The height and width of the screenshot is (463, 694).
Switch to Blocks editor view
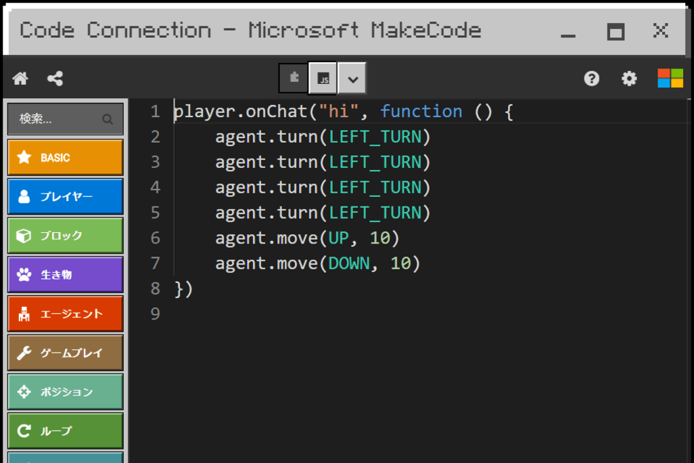(294, 79)
